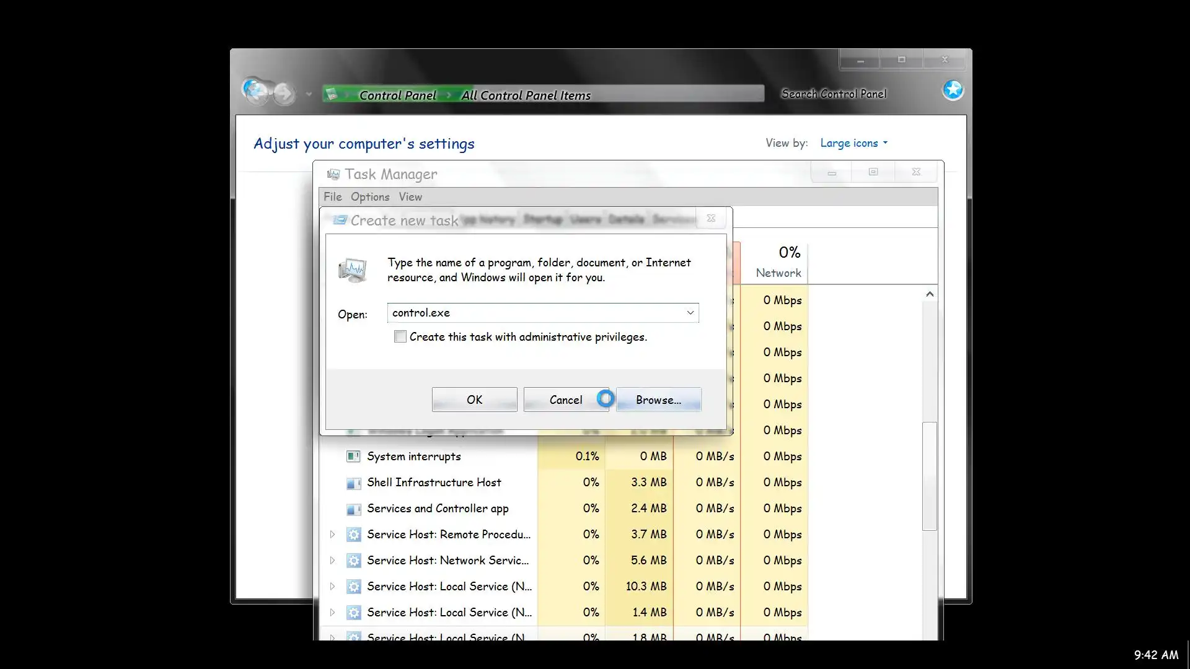Click the Control Panel back navigation arrow
Screen dimensions: 1190x669
click(255, 92)
